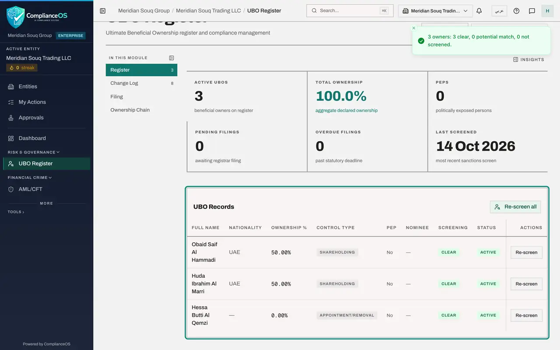560x350 pixels.
Task: Open the Ownership Chain tab
Action: pyautogui.click(x=141, y=110)
